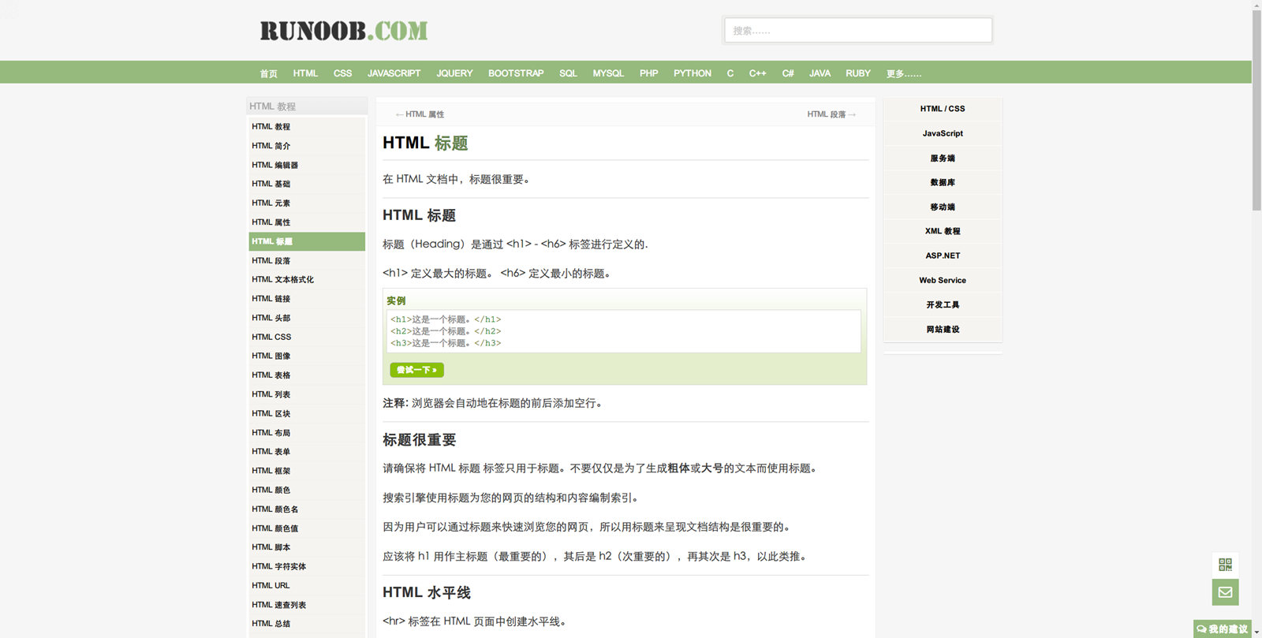Select ASP.NET category on right

(x=943, y=256)
